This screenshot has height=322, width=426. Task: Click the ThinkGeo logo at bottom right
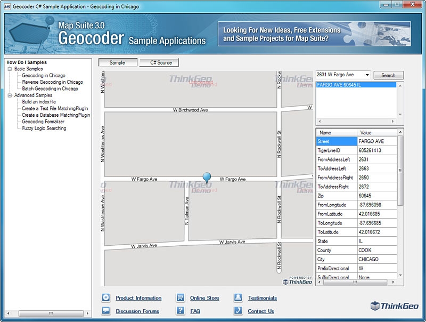[x=395, y=306]
